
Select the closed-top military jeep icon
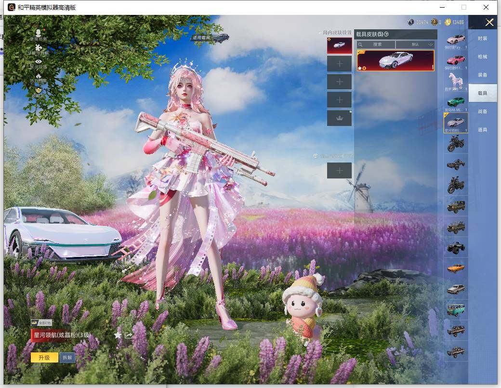(456, 207)
